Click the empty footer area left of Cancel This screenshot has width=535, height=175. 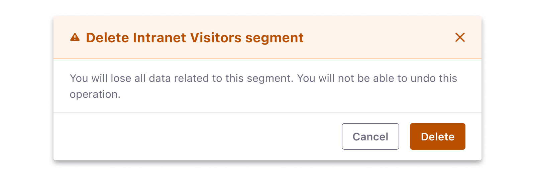pyautogui.click(x=197, y=136)
